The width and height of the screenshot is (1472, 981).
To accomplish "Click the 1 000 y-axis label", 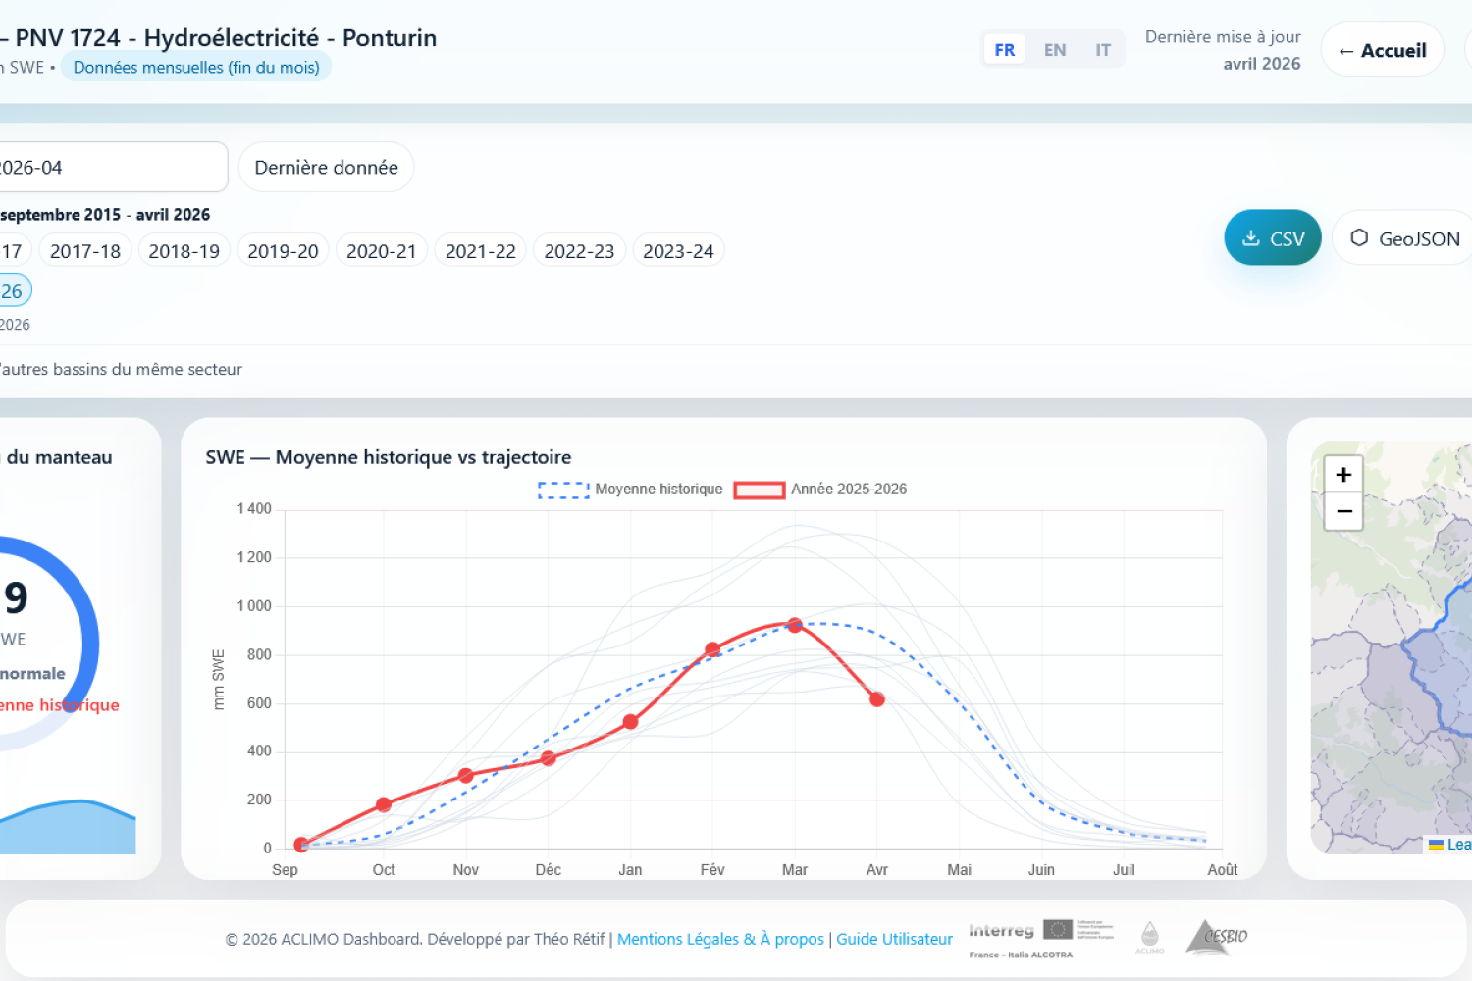I will (x=254, y=605).
